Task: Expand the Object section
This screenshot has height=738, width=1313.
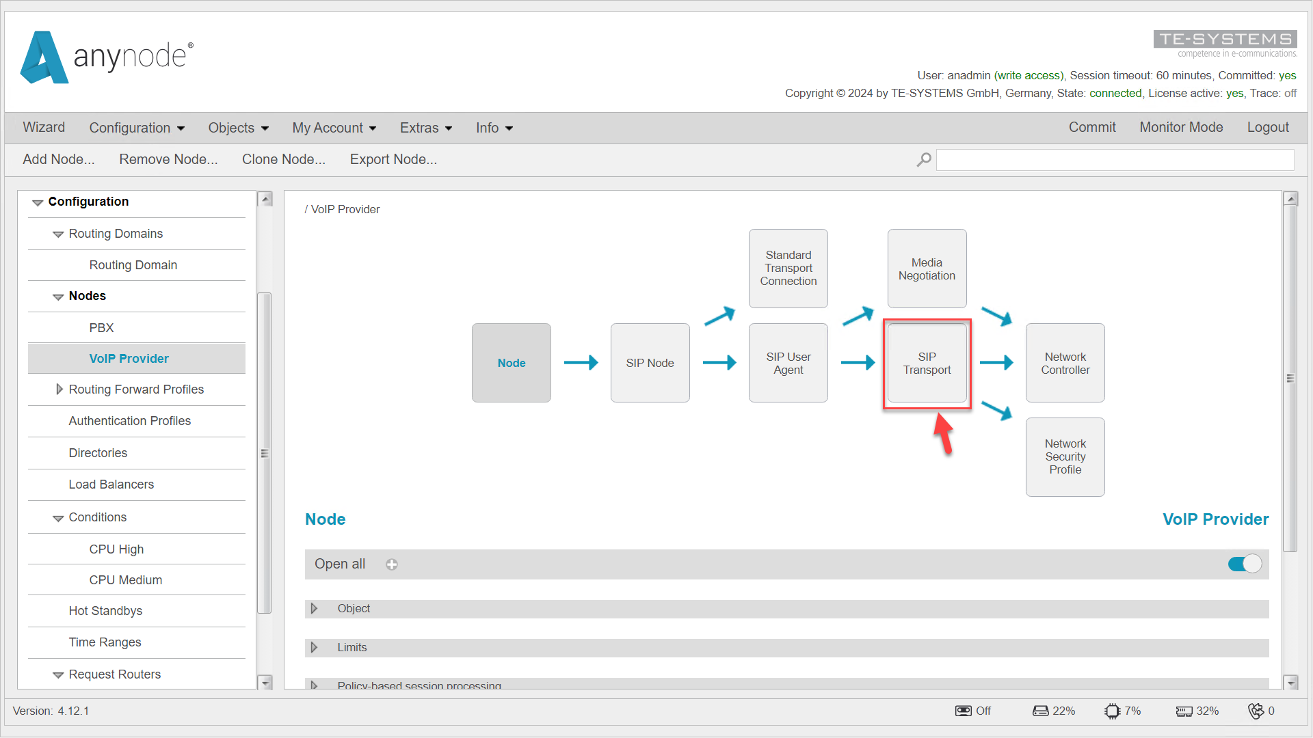Action: click(x=315, y=608)
